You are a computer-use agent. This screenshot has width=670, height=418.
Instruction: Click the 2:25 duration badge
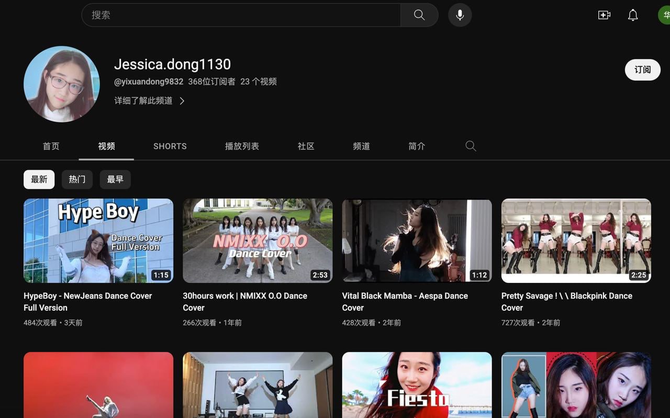pos(639,275)
